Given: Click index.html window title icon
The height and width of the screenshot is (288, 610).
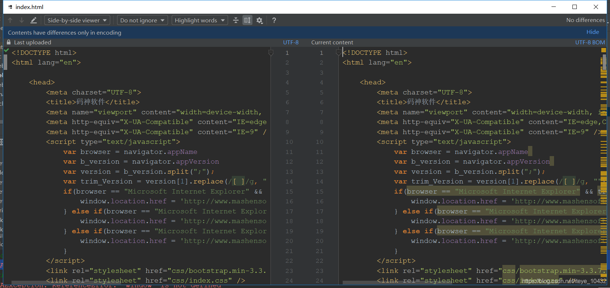Looking at the screenshot, I should coord(10,7).
